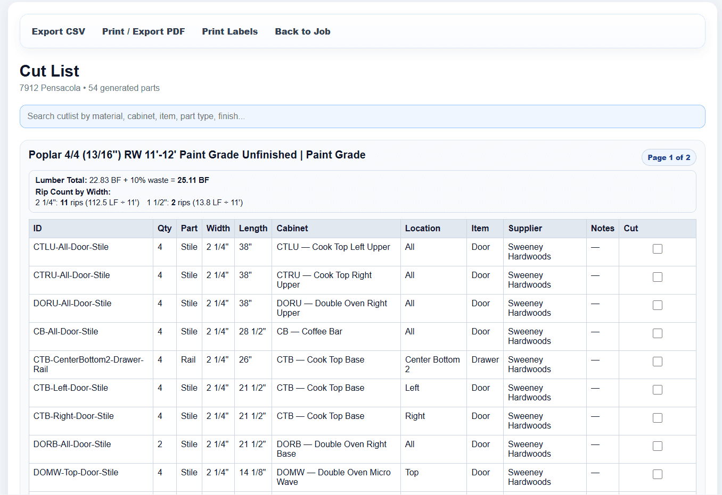Image resolution: width=722 pixels, height=495 pixels.
Task: Check Cut box for CTLU-All-Door-Stile
Action: 658,249
